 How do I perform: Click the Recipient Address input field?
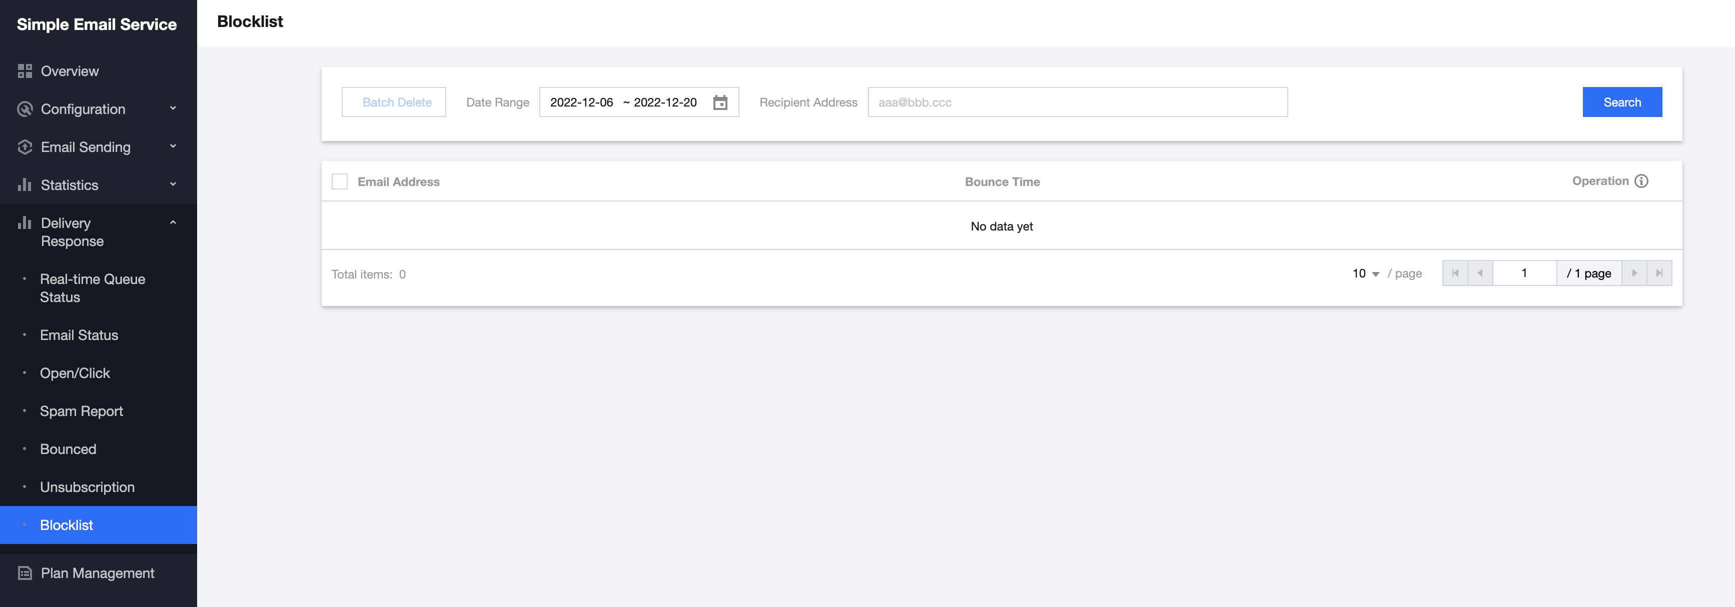[x=1077, y=102]
